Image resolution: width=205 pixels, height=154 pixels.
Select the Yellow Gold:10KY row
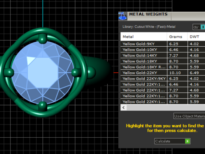pos(163,50)
